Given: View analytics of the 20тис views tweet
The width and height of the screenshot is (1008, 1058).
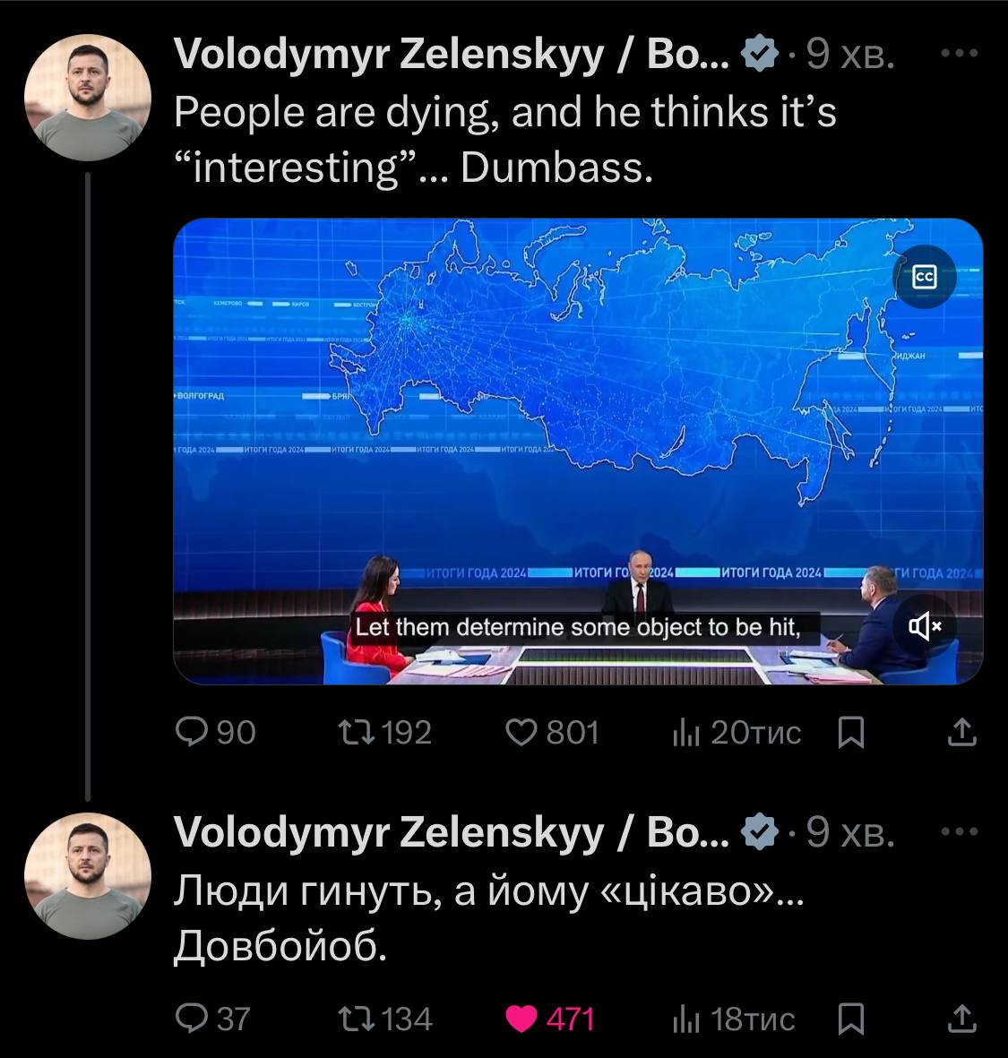Looking at the screenshot, I should pos(685,733).
